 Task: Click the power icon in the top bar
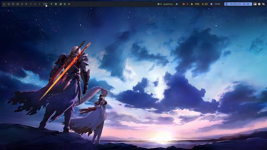[4, 4]
